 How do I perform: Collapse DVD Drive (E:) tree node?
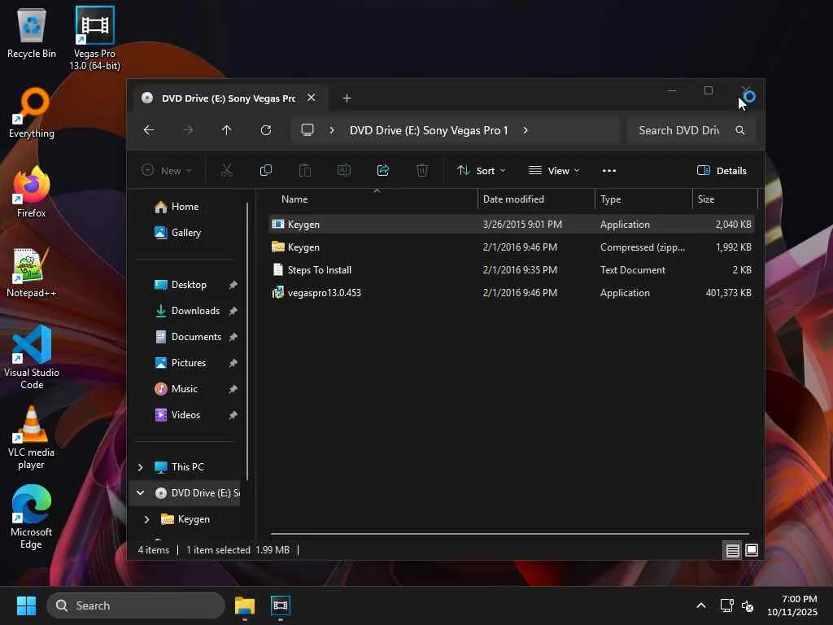[x=140, y=492]
